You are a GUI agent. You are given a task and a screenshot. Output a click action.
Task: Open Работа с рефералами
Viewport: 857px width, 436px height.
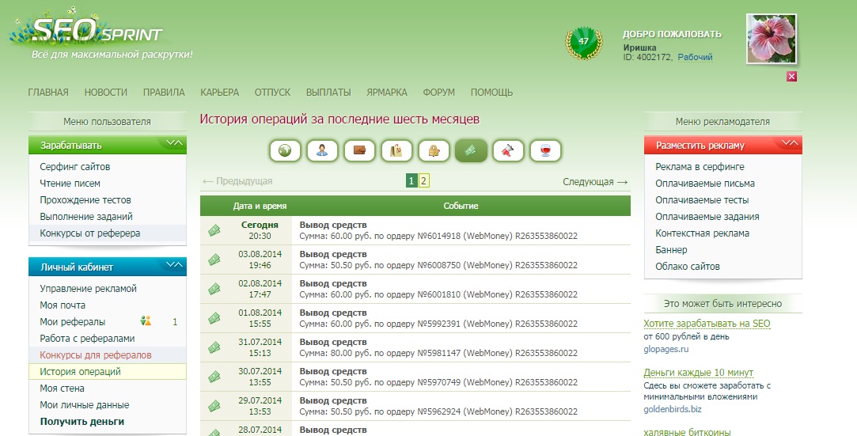[x=88, y=338]
